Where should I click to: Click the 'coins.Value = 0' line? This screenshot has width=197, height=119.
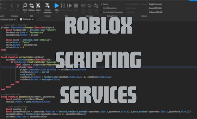point(15,47)
